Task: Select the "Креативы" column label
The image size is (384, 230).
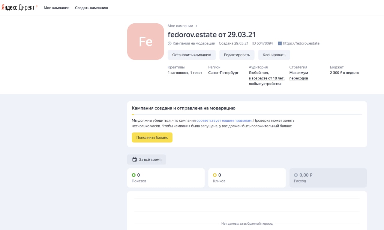Action: [176, 67]
